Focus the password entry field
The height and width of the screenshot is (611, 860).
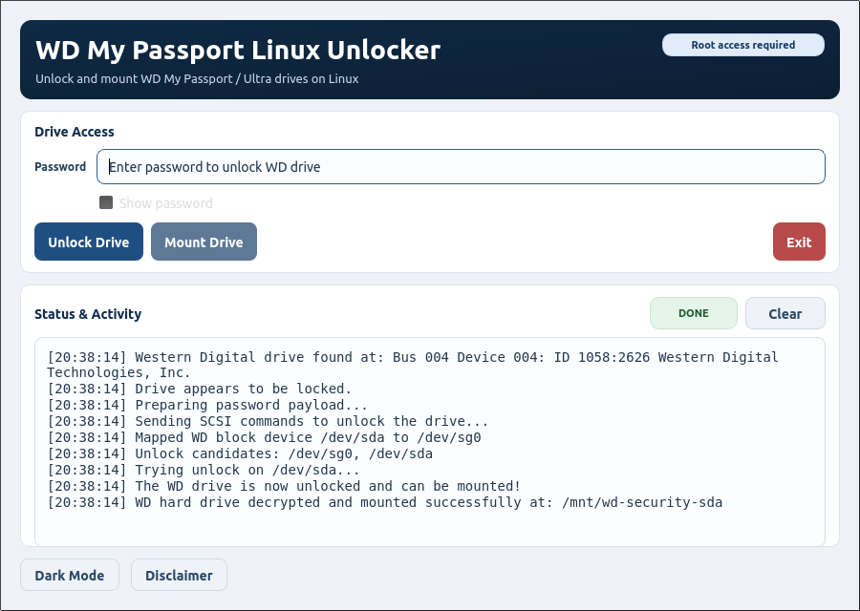click(x=461, y=166)
